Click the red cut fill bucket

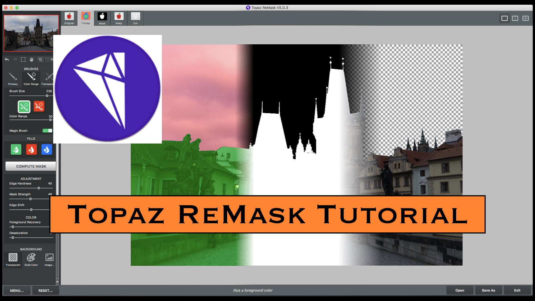click(31, 150)
